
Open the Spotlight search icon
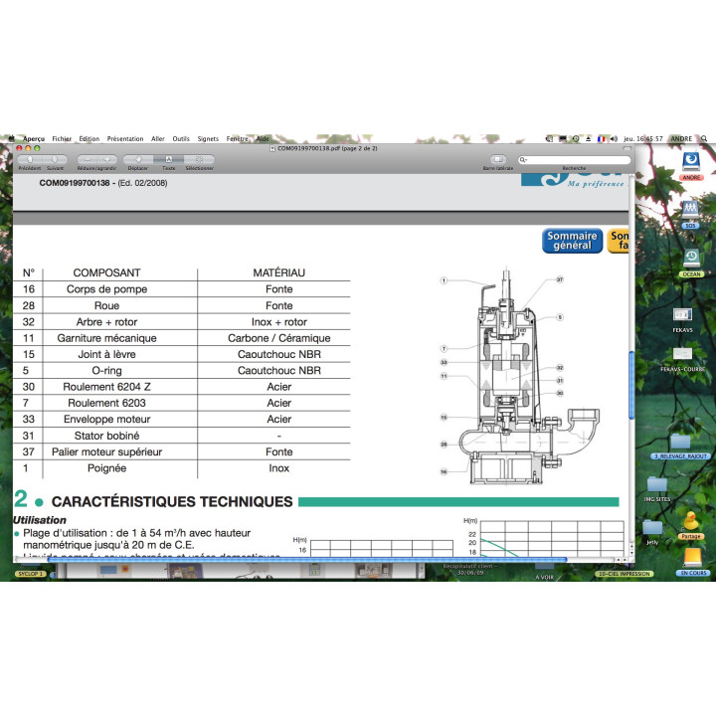point(704,138)
